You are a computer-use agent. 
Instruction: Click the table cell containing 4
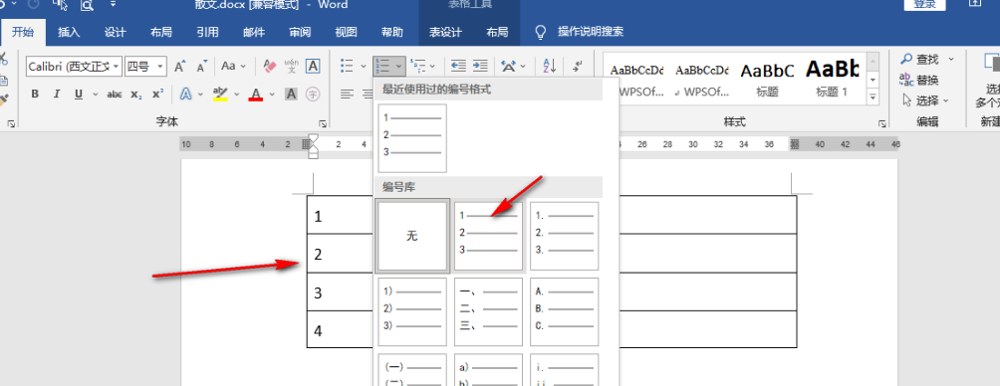tap(340, 329)
